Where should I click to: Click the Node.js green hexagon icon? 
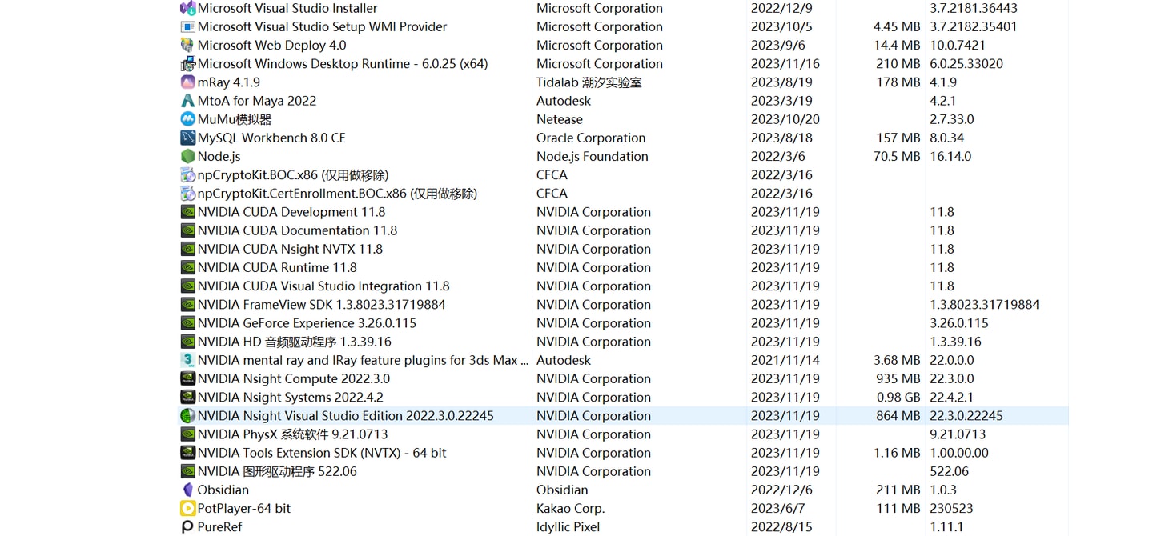pos(187,156)
